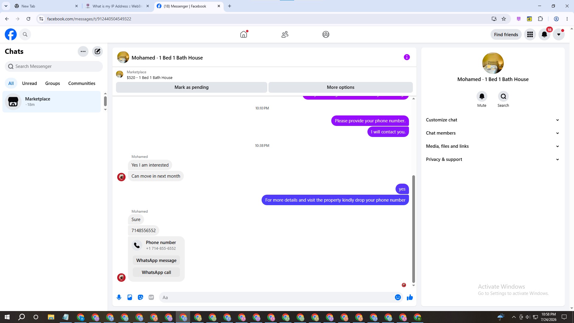Viewport: 574px width, 323px height.
Task: Switch to What is my IP Address tab
Action: point(117,6)
